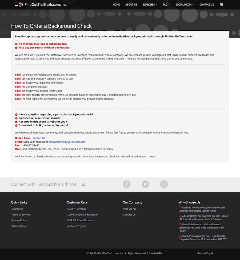Click bullet icon beside No membership fees

tap(16, 44)
